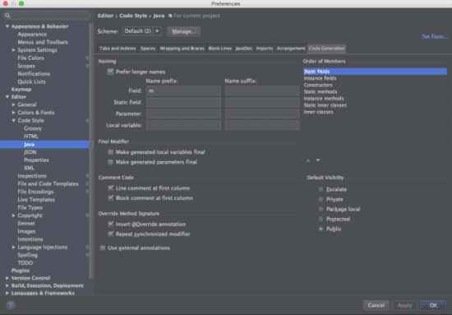The image size is (452, 315).
Task: Switch to the Imports tab
Action: (264, 49)
